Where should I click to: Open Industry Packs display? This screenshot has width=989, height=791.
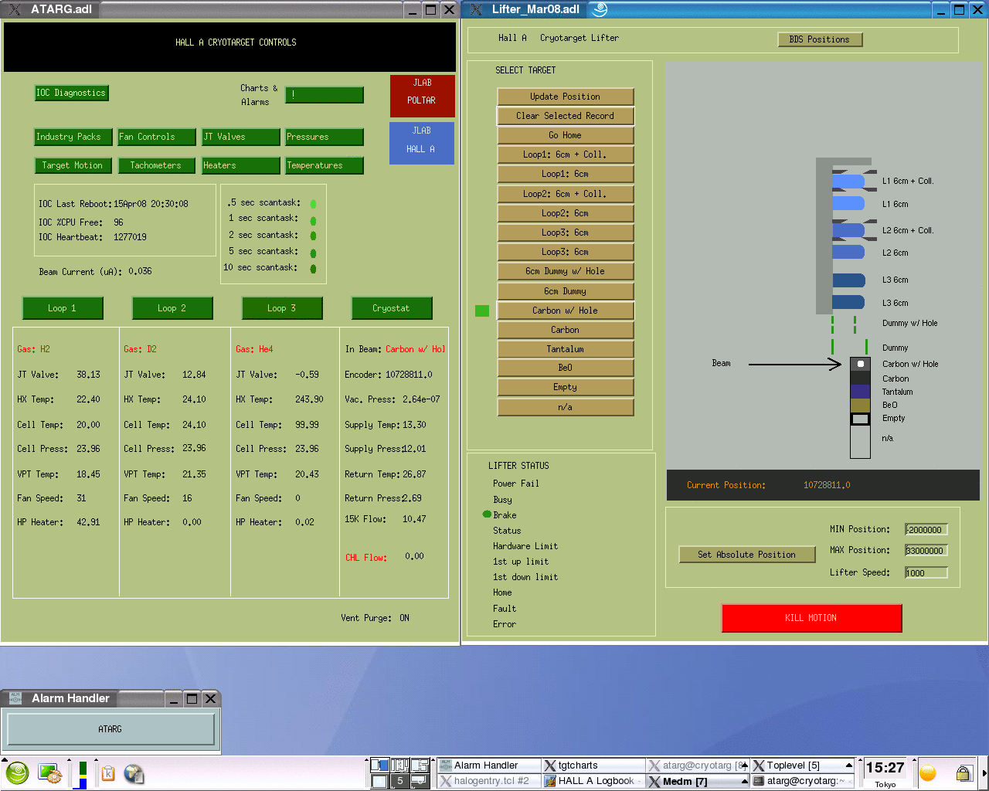[x=73, y=137]
